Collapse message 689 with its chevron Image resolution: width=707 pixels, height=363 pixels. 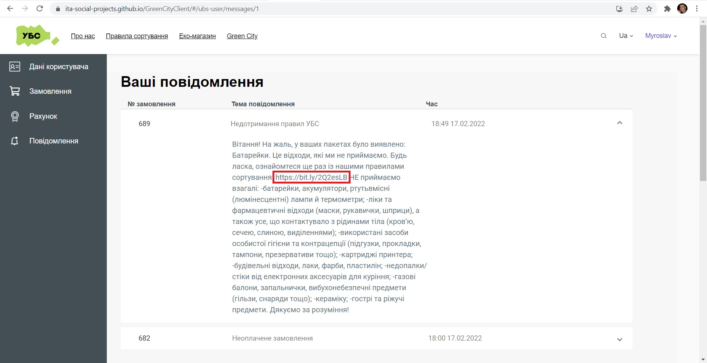620,123
